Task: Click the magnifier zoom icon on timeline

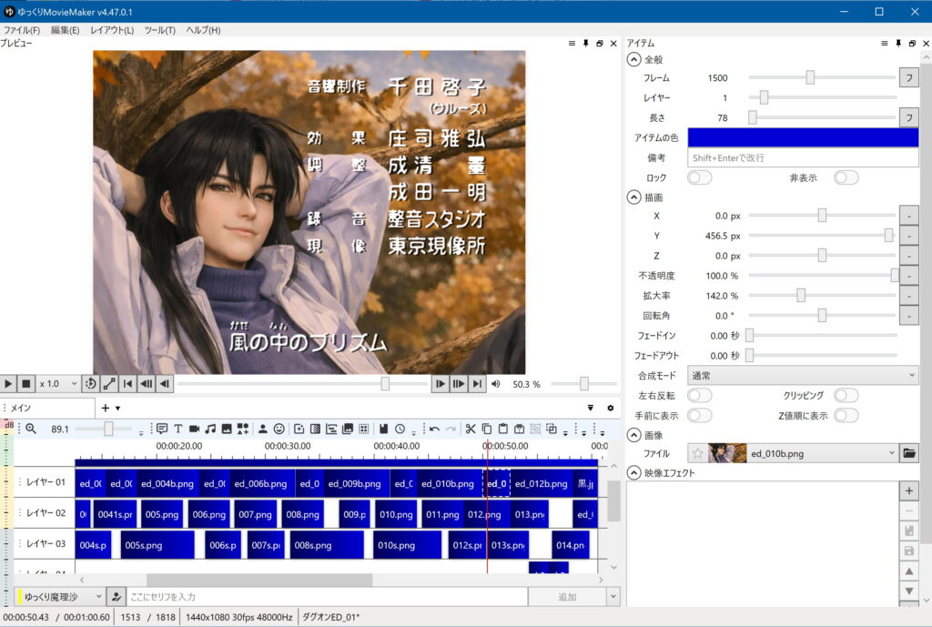Action: click(31, 429)
